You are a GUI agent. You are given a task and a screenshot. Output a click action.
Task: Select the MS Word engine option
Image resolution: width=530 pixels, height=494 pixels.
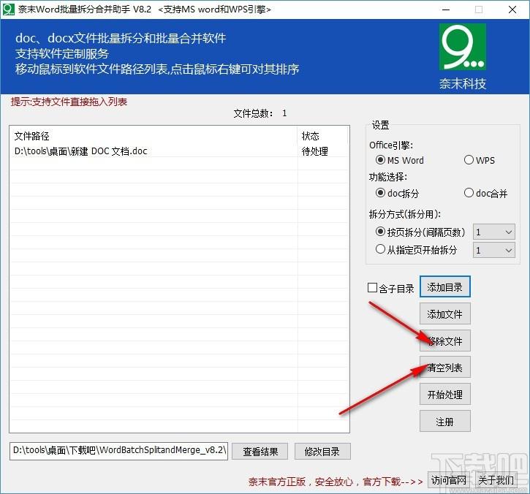(x=400, y=160)
